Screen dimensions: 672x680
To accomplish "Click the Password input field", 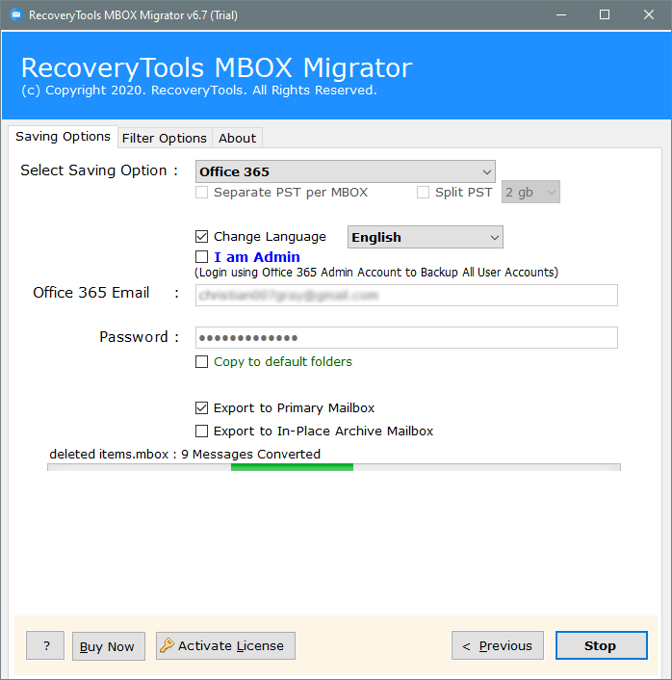I will 406,338.
